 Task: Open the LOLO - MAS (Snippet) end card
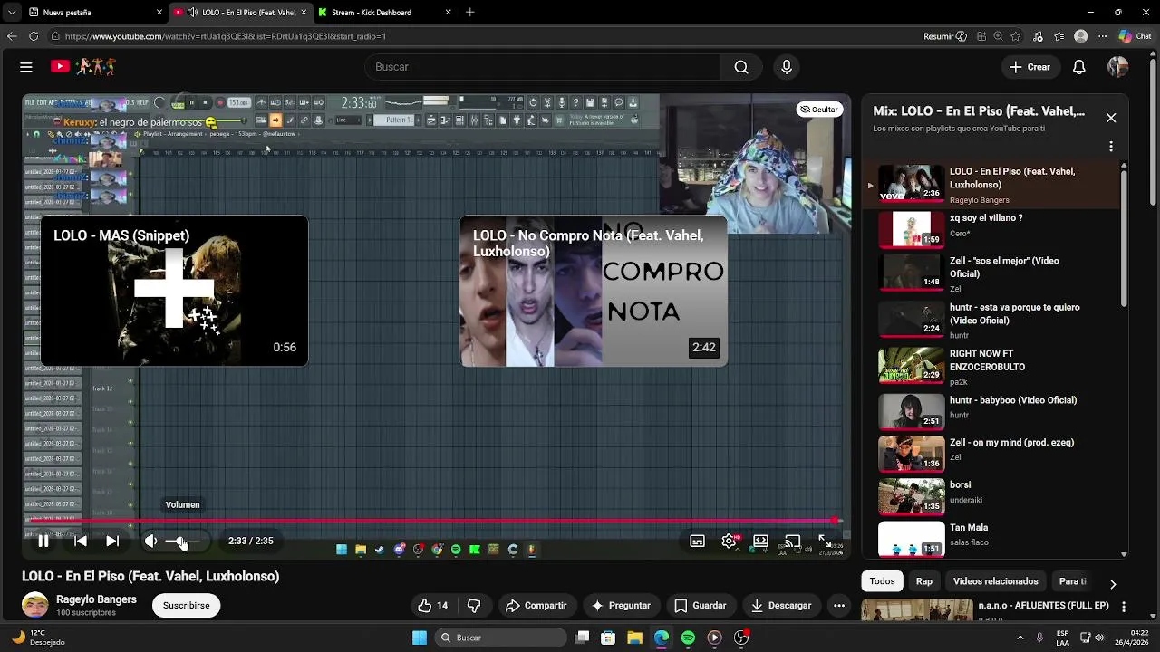tap(174, 291)
